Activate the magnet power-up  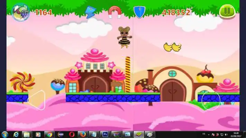115,12
